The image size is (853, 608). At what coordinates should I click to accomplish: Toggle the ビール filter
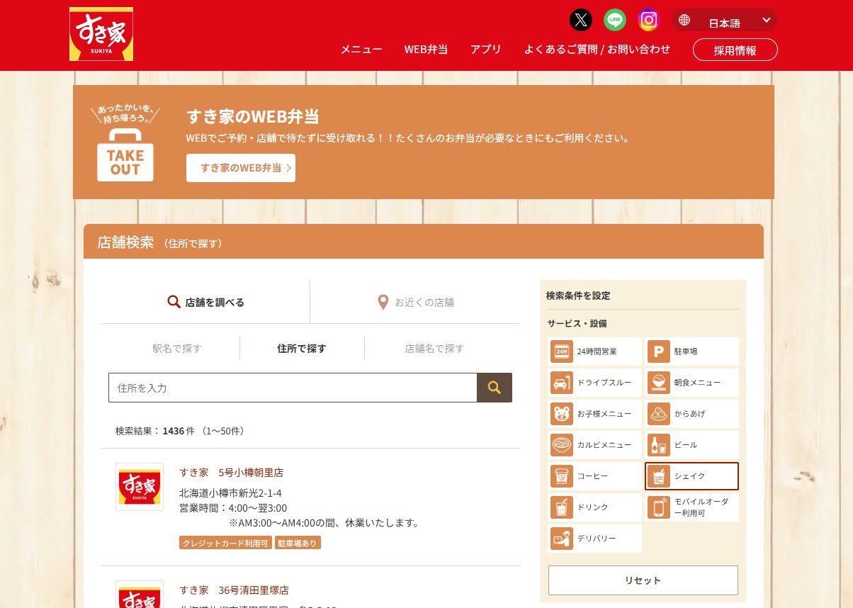(692, 445)
